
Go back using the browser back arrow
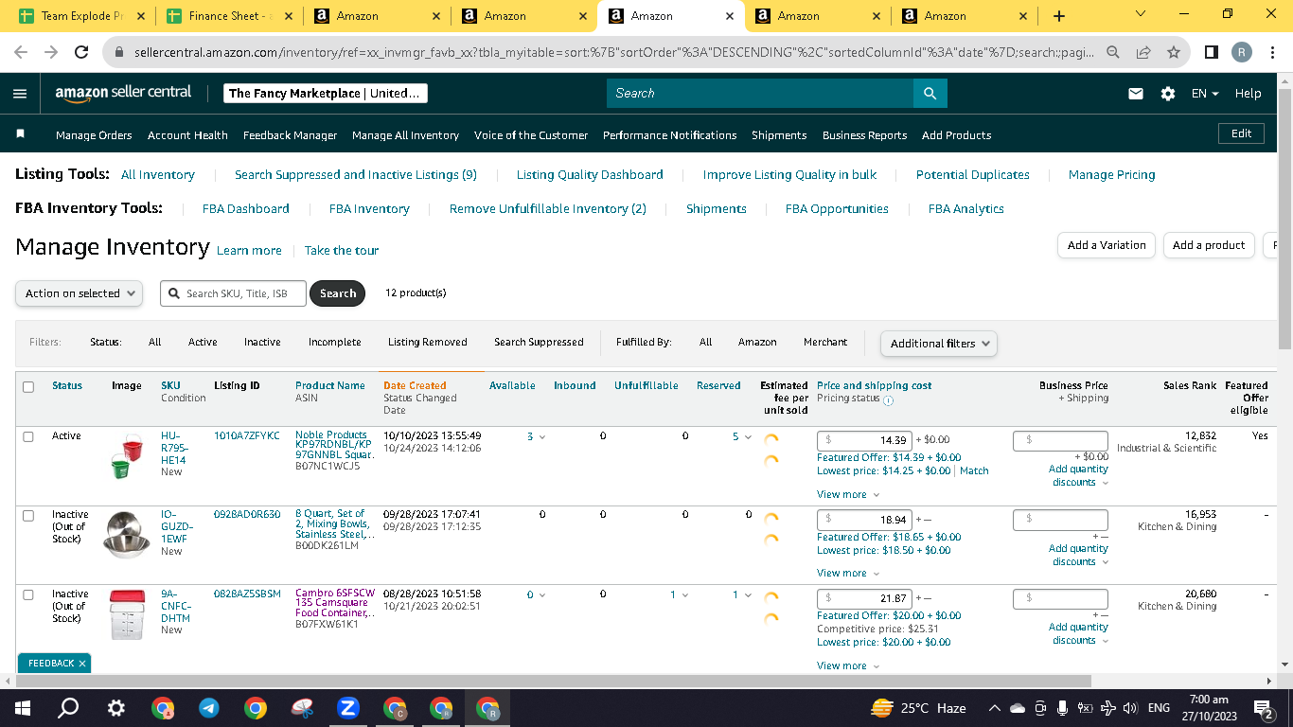[x=21, y=52]
